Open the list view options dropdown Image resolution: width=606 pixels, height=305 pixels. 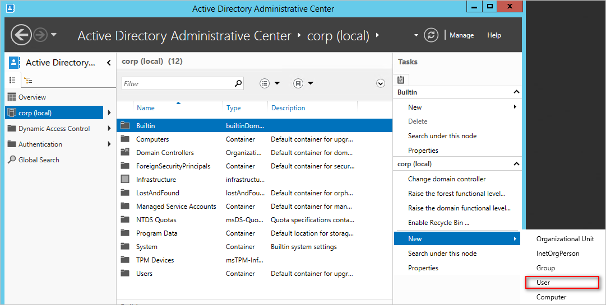coord(270,83)
